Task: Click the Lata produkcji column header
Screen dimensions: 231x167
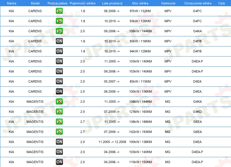Action: coord(112,3)
